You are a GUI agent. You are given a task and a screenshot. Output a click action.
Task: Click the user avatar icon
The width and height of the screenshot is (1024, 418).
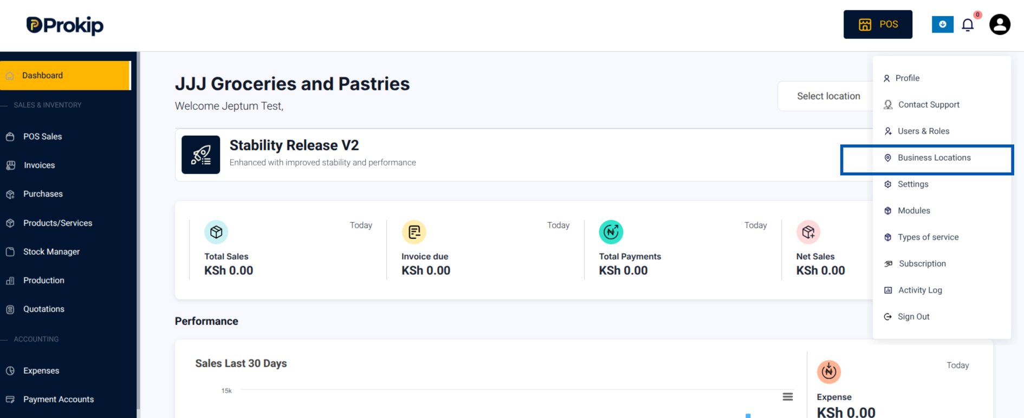[1000, 24]
